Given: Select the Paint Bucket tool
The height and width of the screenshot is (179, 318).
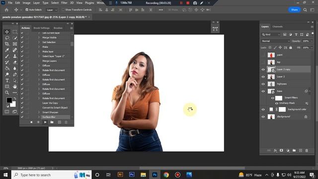Looking at the screenshot, I should coord(7,69).
